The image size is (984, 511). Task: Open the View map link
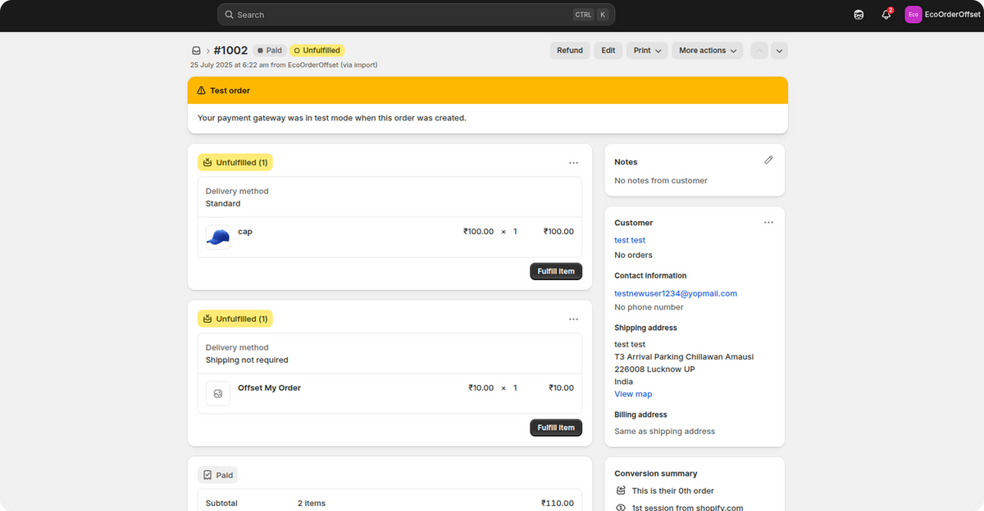pyautogui.click(x=633, y=394)
